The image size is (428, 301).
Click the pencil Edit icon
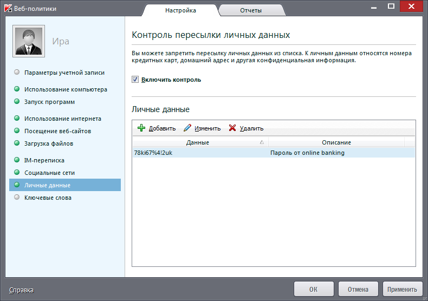[x=187, y=128]
